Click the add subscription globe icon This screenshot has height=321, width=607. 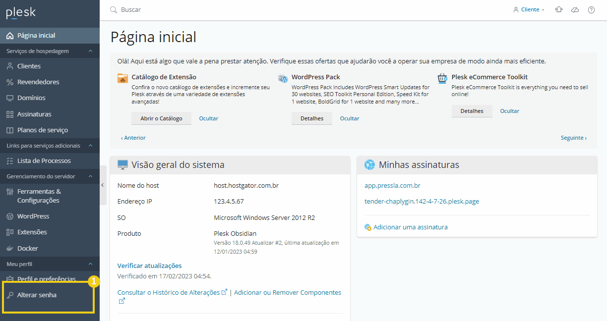tap(368, 227)
